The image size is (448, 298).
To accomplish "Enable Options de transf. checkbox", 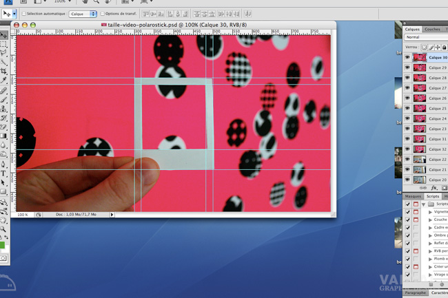I will coord(102,14).
